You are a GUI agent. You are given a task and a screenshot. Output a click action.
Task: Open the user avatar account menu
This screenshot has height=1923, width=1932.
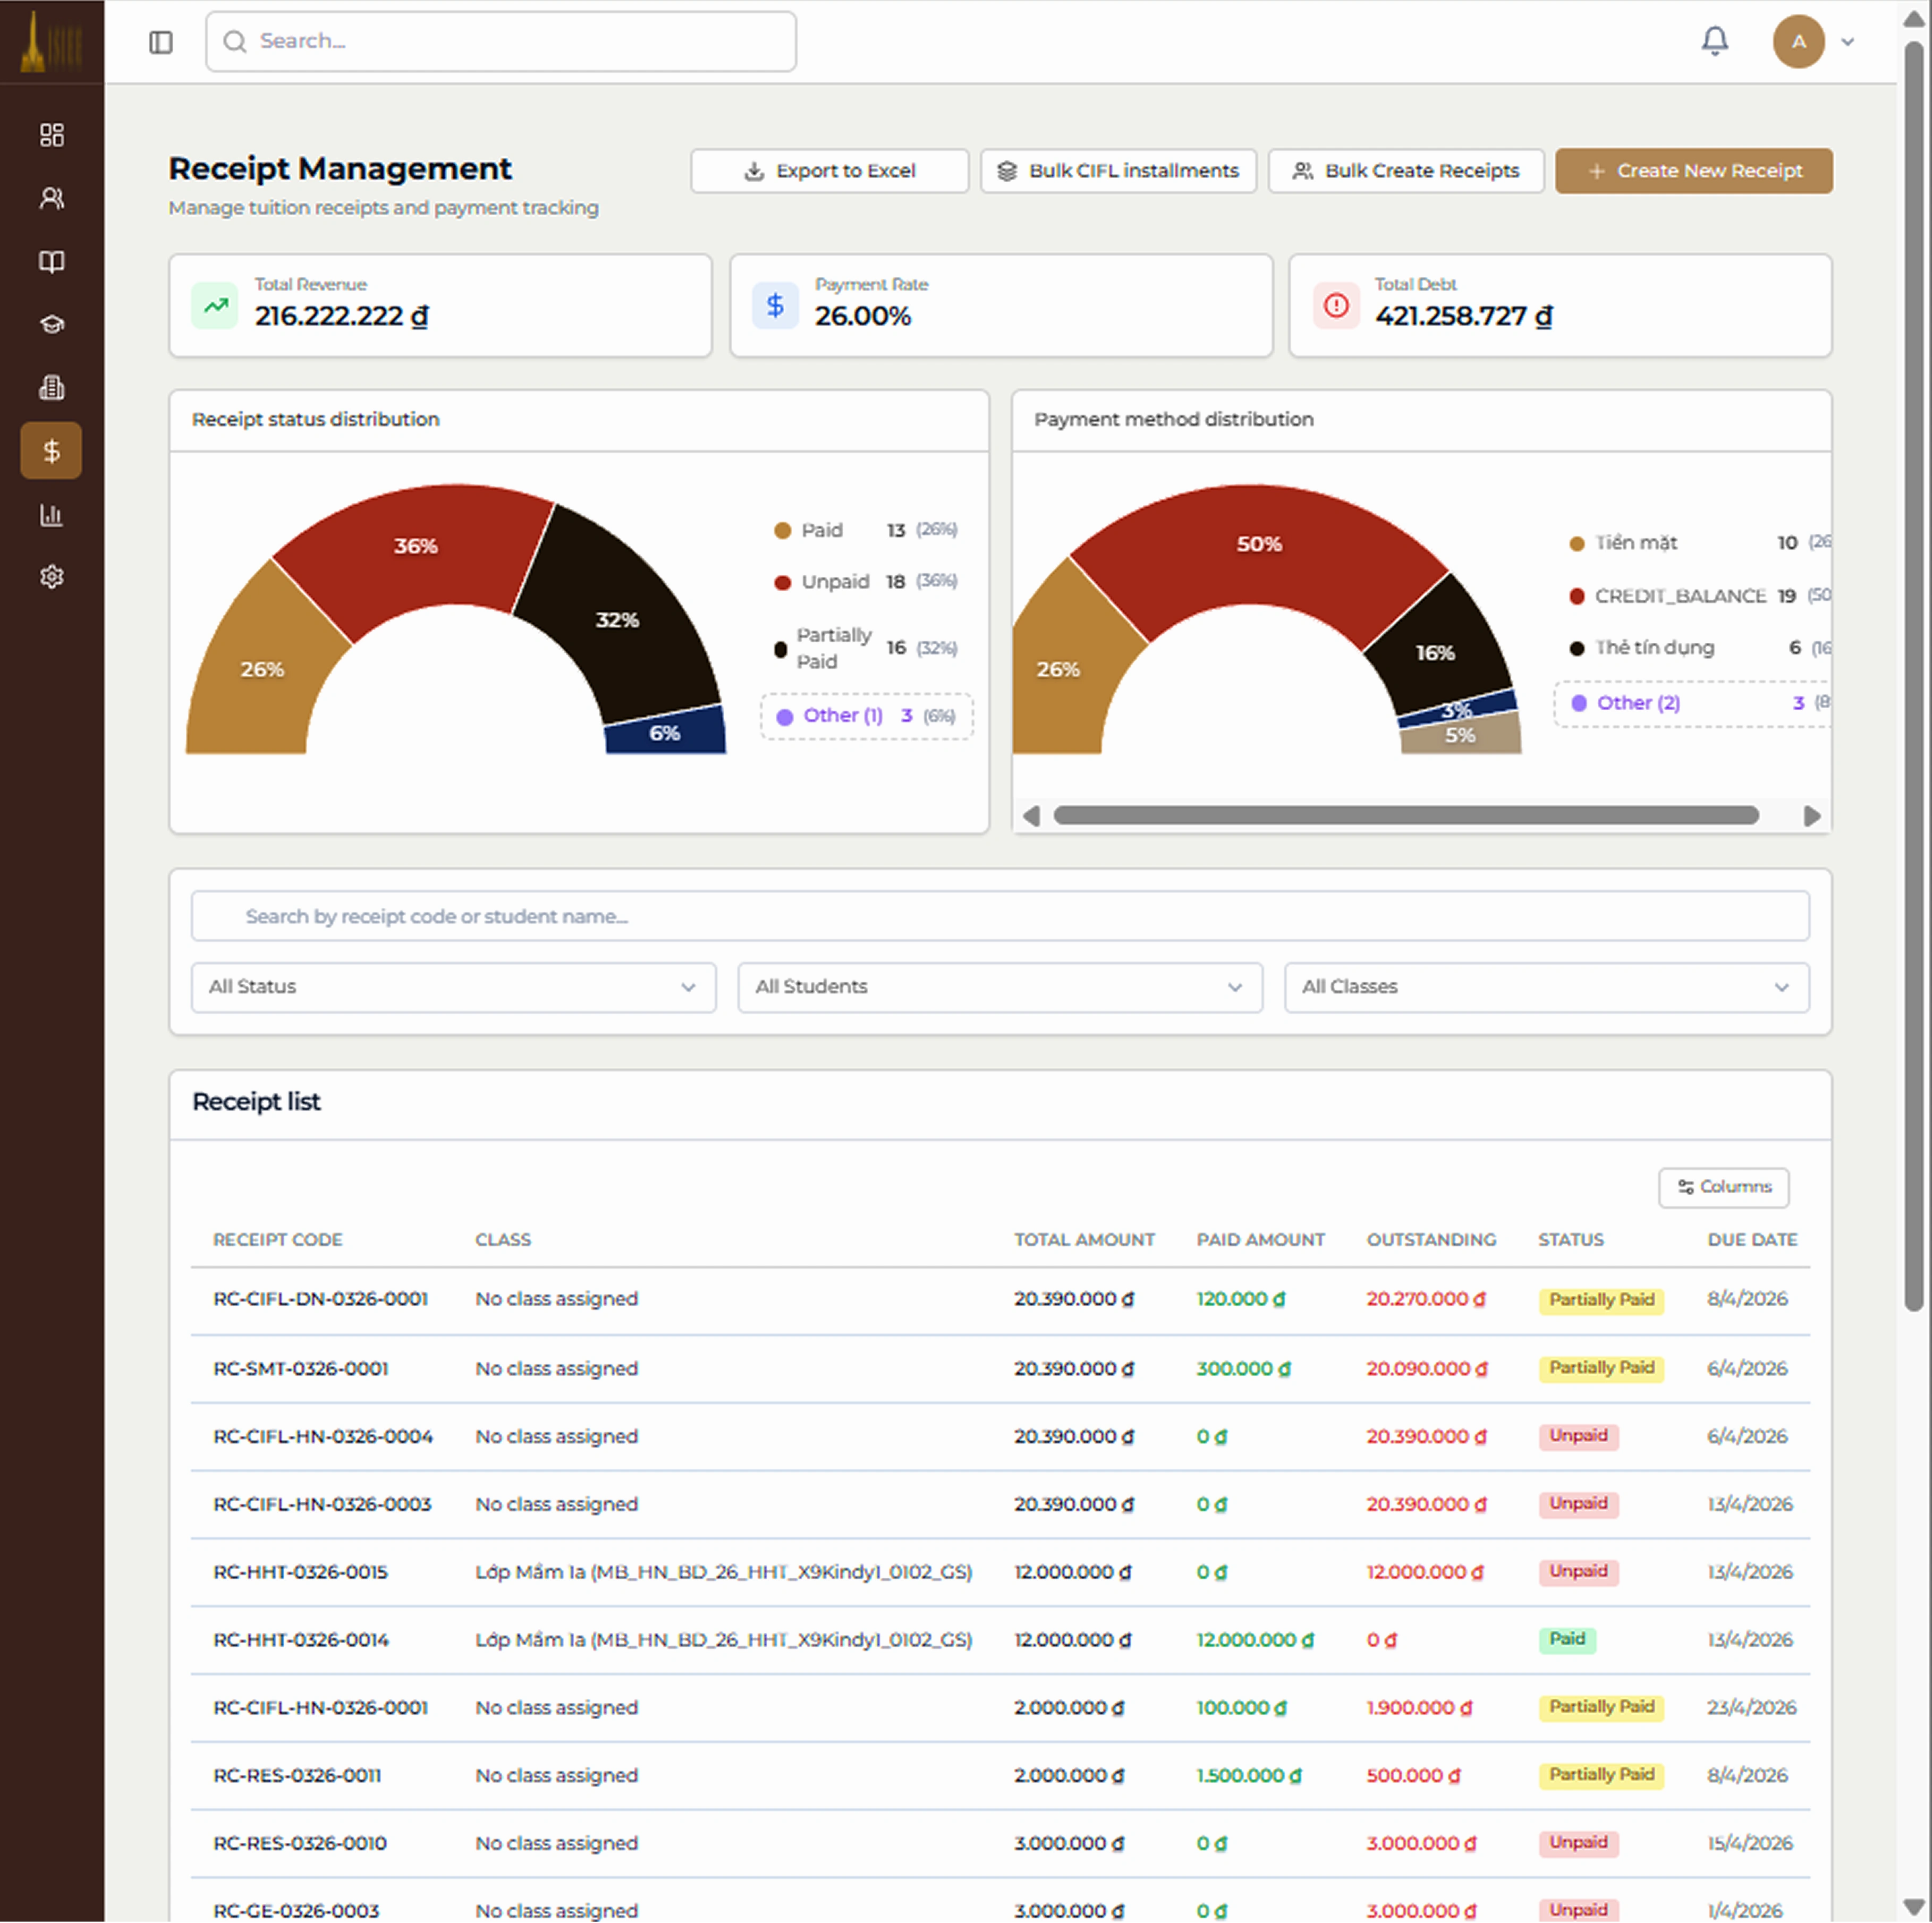coord(1813,41)
